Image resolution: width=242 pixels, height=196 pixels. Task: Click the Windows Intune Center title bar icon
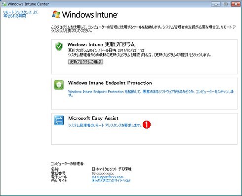[x=4, y=4]
